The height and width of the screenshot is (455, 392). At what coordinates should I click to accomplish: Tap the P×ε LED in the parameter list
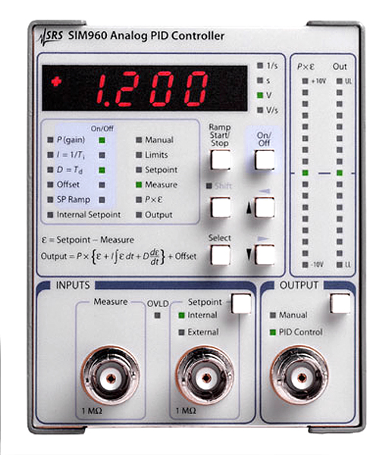(x=139, y=199)
